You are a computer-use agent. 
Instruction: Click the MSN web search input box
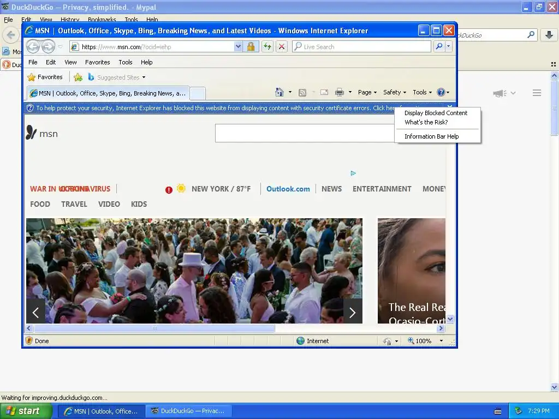(305, 133)
